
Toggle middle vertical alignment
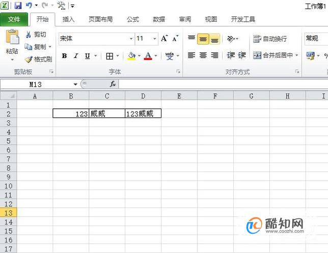[203, 39]
